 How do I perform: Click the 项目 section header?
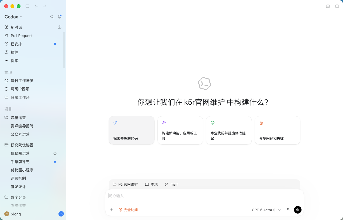(x=8, y=109)
